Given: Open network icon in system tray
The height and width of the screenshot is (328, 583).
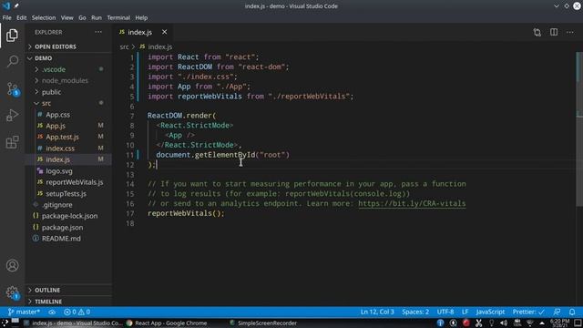Looking at the screenshot, I should point(530,323).
